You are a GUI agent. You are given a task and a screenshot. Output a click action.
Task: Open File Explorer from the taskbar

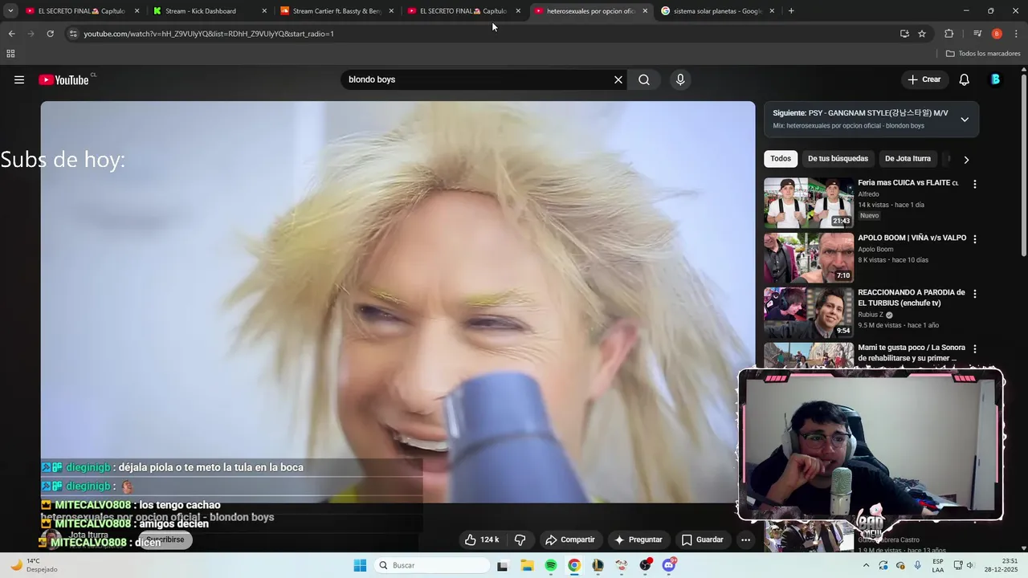click(527, 565)
